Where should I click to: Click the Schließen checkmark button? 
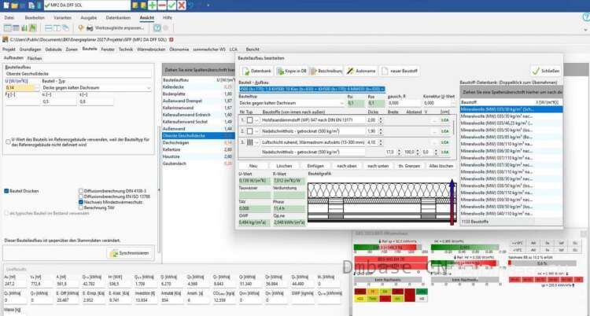pyautogui.click(x=546, y=71)
